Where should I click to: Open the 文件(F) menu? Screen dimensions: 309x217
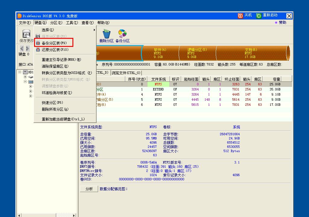point(25,23)
